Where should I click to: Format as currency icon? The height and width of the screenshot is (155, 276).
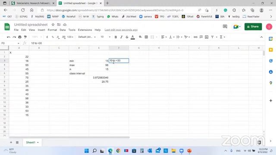(47, 37)
